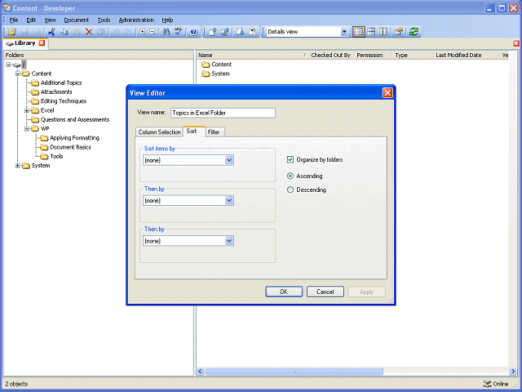Screen dimensions: 522x392
Task: Open Help using the blue question mark icon
Action: (x=193, y=32)
